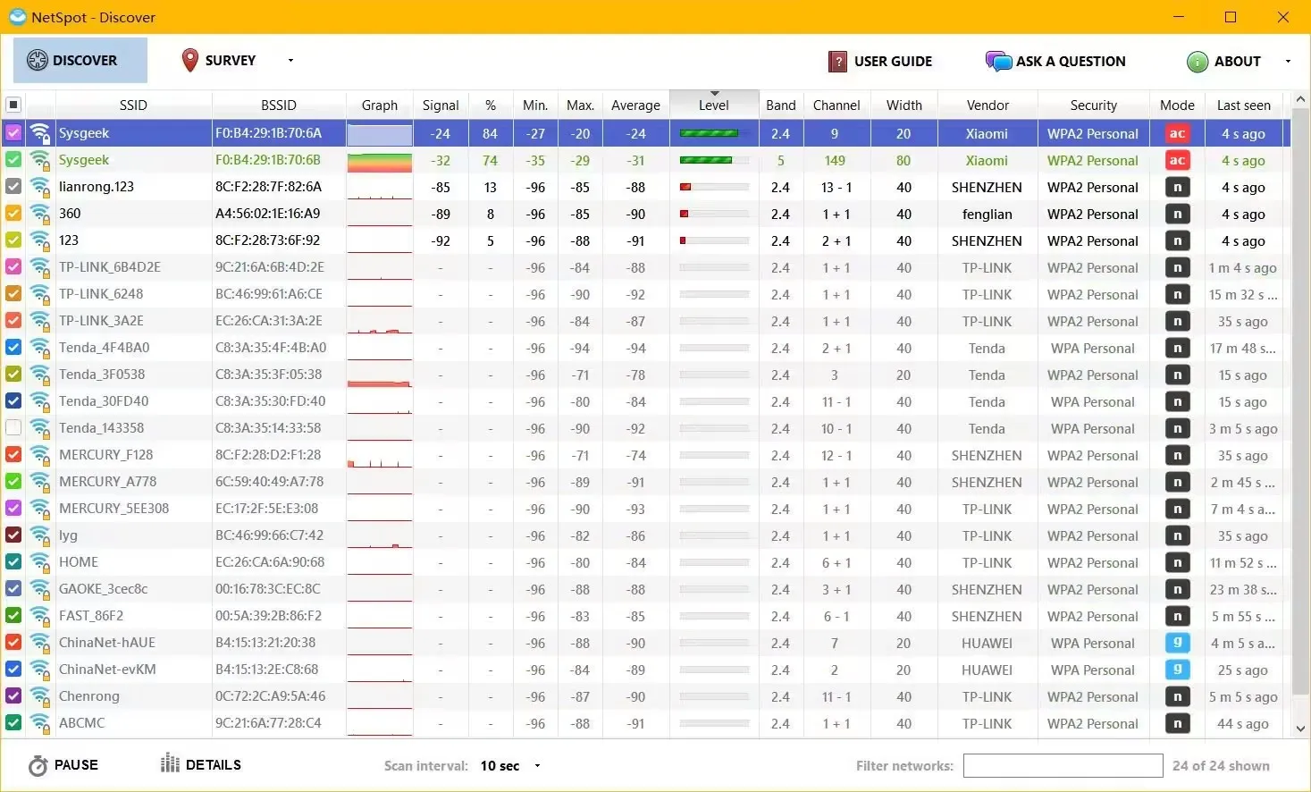The height and width of the screenshot is (792, 1311).
Task: Sort by the Level column header
Action: coord(714,105)
